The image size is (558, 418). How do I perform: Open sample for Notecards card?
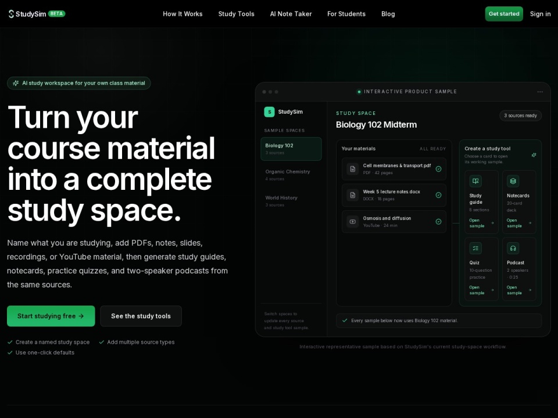[x=519, y=223]
